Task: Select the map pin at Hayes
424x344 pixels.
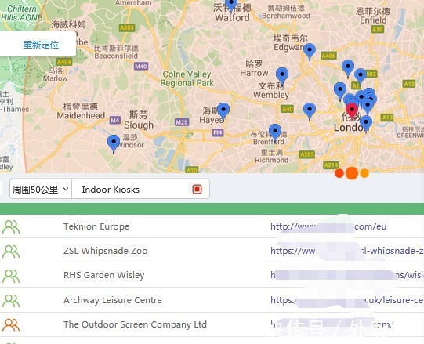Action: (x=223, y=111)
